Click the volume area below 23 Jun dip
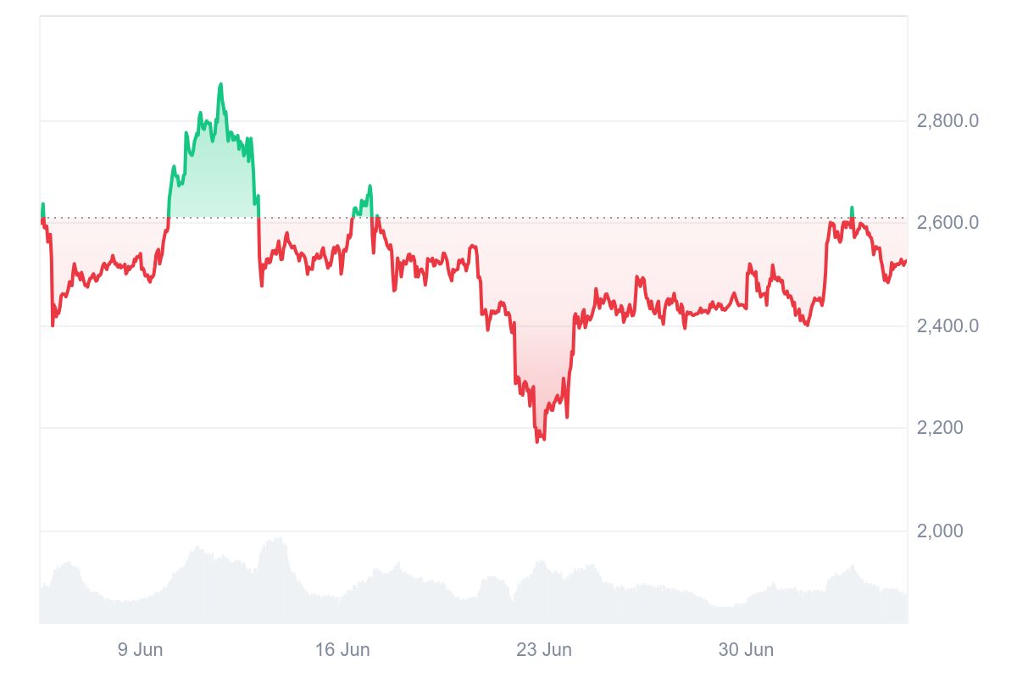1017x678 pixels. (541, 593)
